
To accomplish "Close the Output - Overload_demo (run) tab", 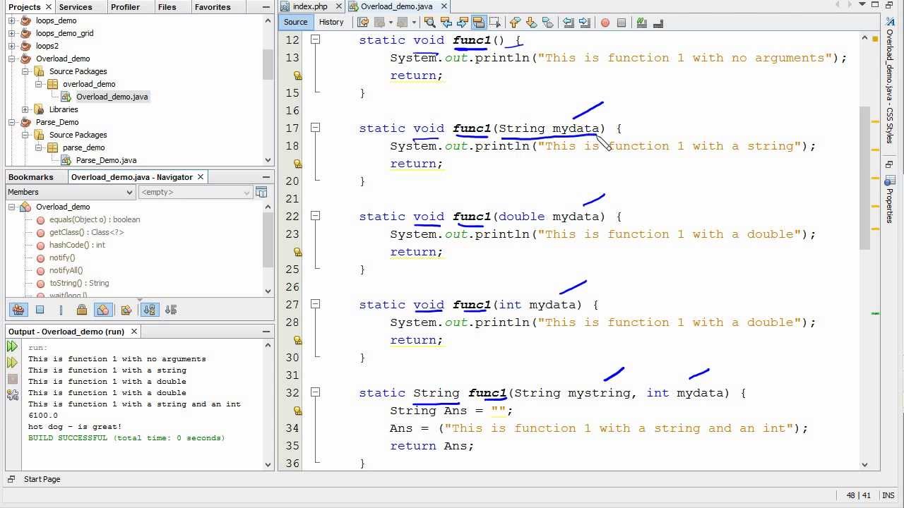I will (x=134, y=331).
